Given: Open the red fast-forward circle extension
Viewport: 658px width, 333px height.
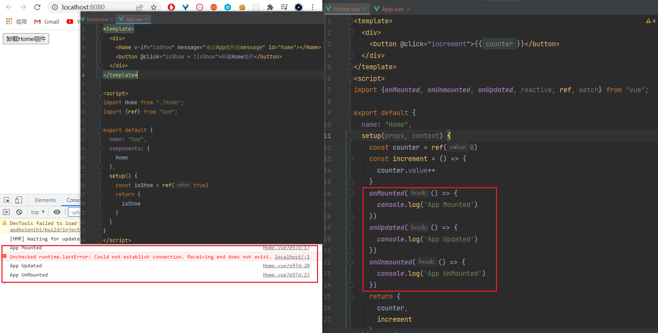Looking at the screenshot, I should pyautogui.click(x=200, y=7).
